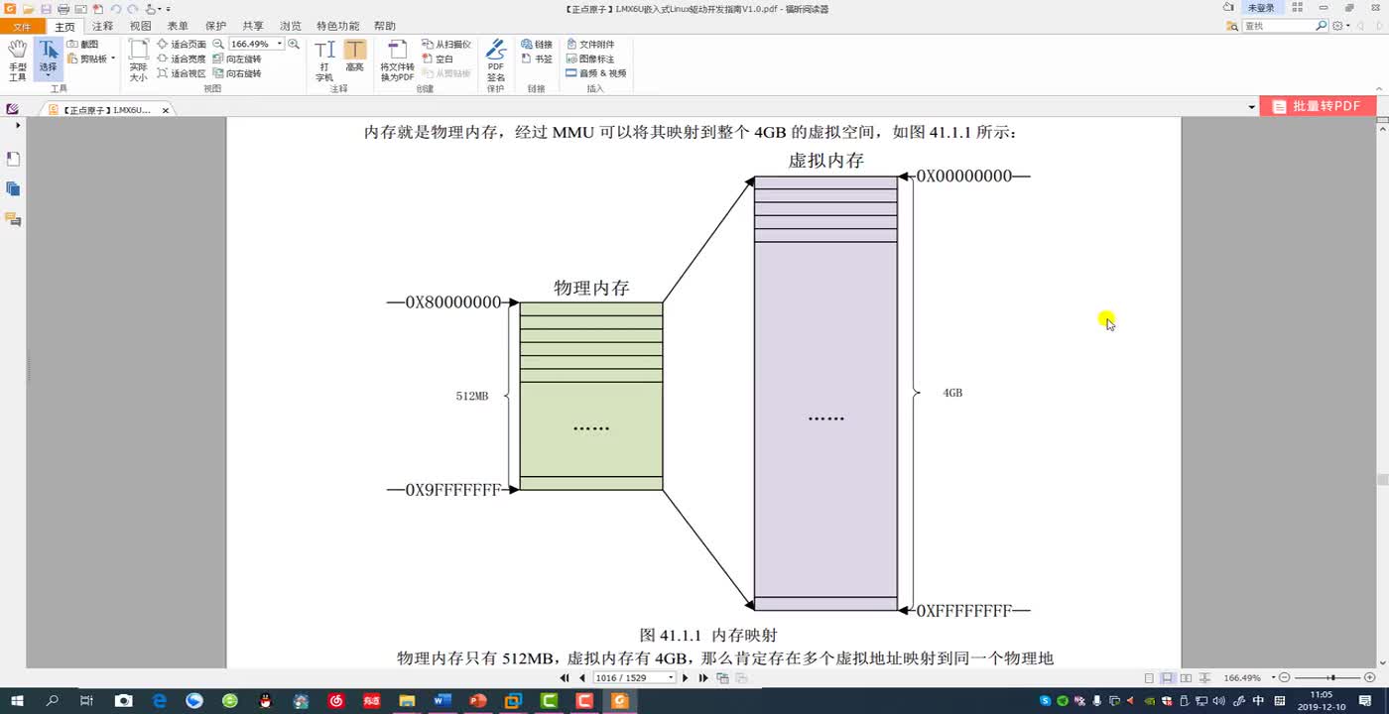Open the 166.49% zoom level dropdown
This screenshot has height=714, width=1389.
(x=280, y=45)
